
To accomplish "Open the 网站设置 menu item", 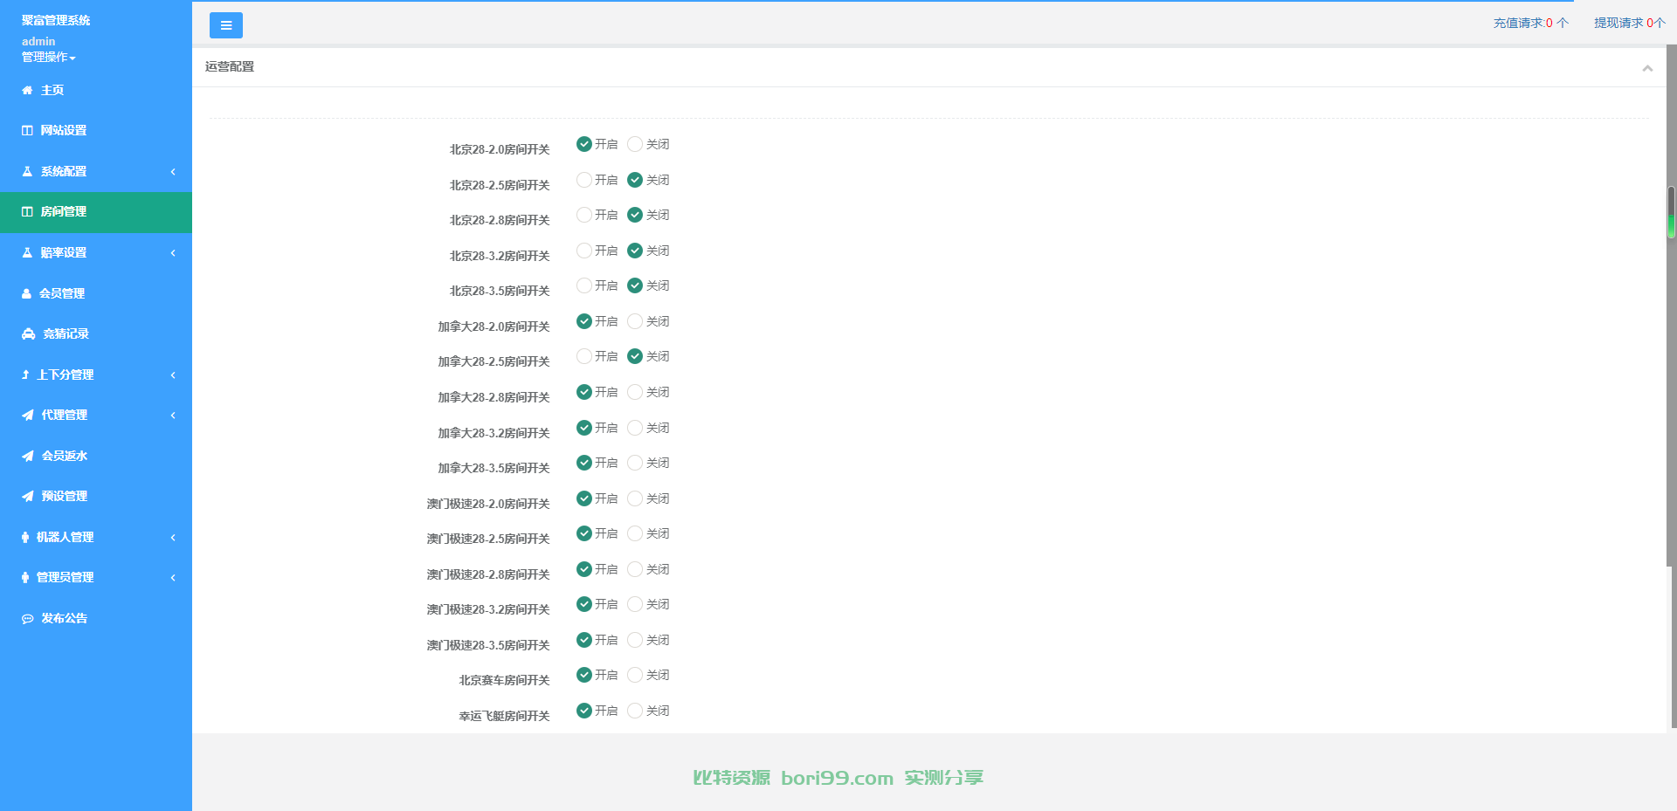I will coord(96,130).
